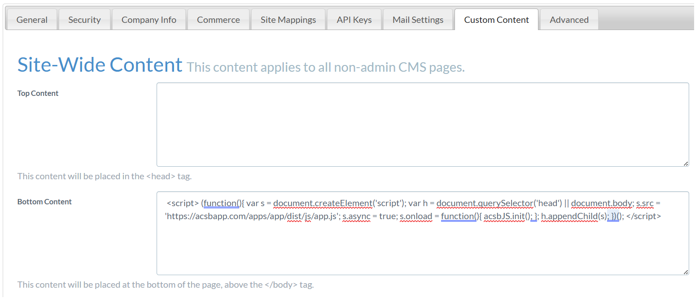Screen dimensions: 695x298
Task: Switch to the Advanced tab
Action: (x=568, y=19)
